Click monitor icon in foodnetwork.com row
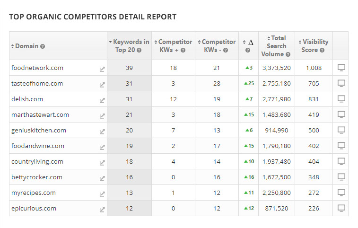The width and height of the screenshot is (358, 228). pos(341,68)
